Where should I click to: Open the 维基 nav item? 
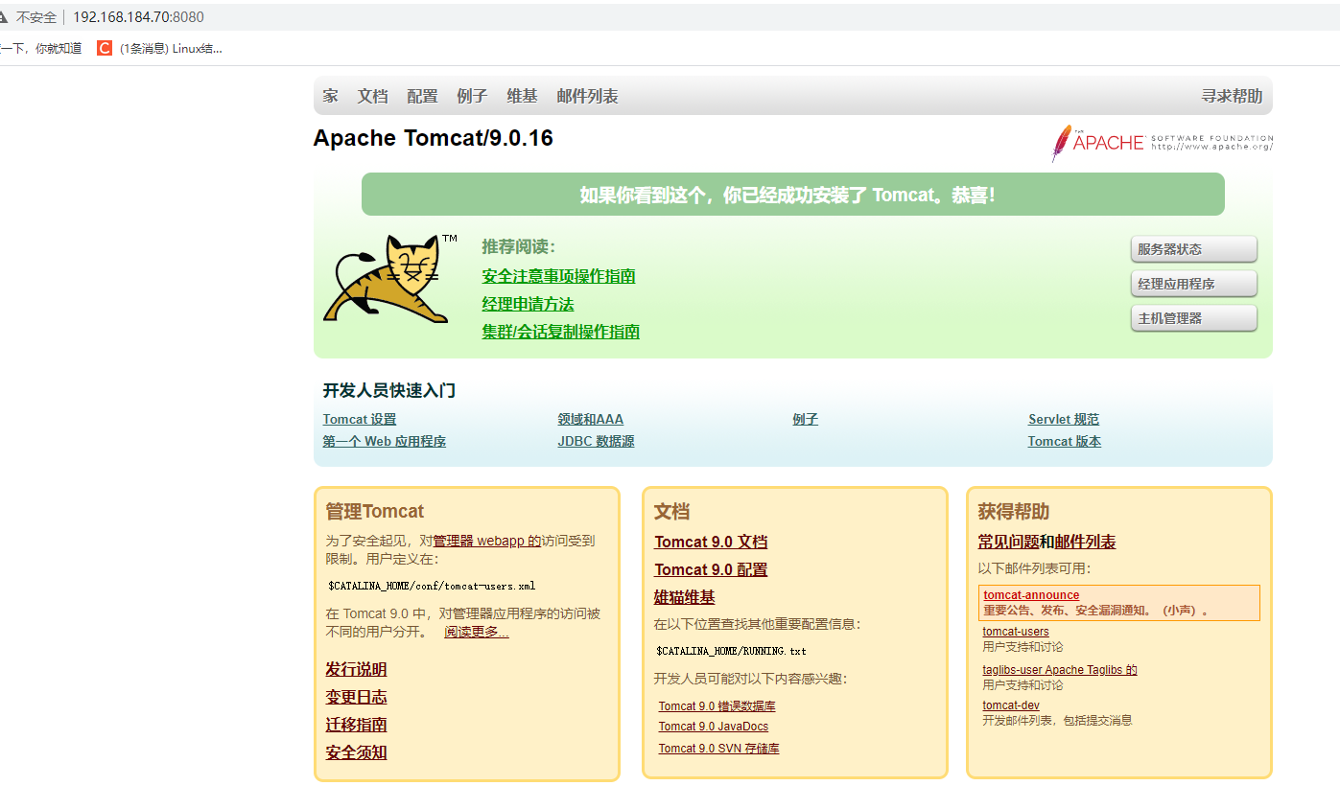522,96
